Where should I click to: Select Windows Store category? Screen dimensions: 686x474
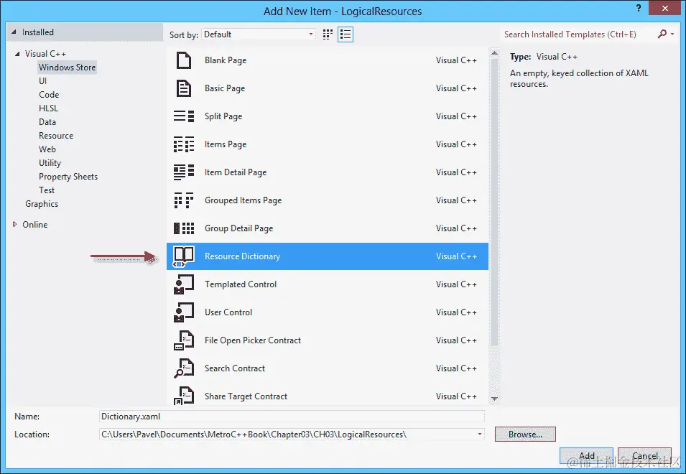pyautogui.click(x=67, y=68)
